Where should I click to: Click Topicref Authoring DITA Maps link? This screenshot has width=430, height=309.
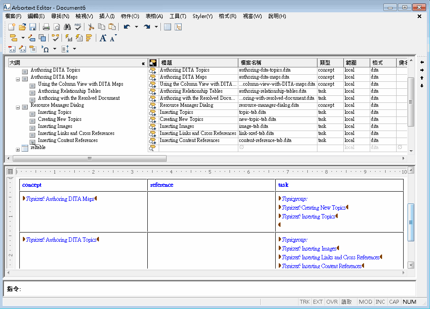(60, 199)
